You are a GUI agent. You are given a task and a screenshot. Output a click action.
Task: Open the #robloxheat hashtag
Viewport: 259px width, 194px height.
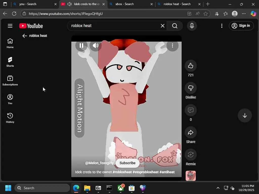click(x=122, y=172)
